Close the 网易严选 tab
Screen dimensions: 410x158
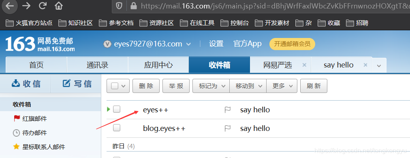304,65
